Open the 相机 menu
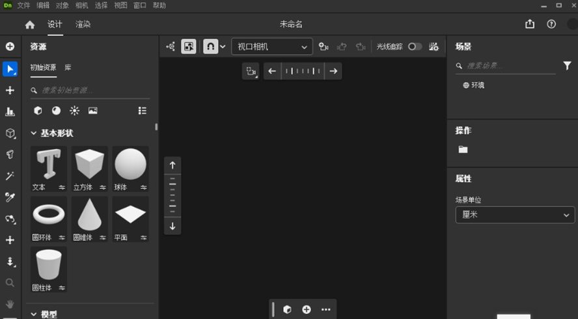 [81, 5]
